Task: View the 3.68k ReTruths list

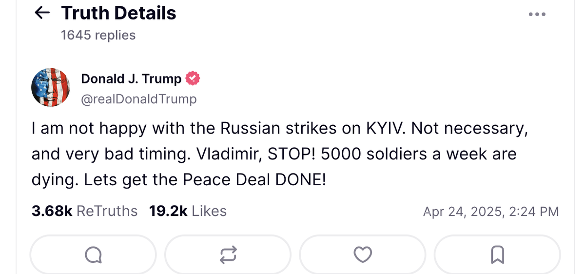Action: [84, 211]
